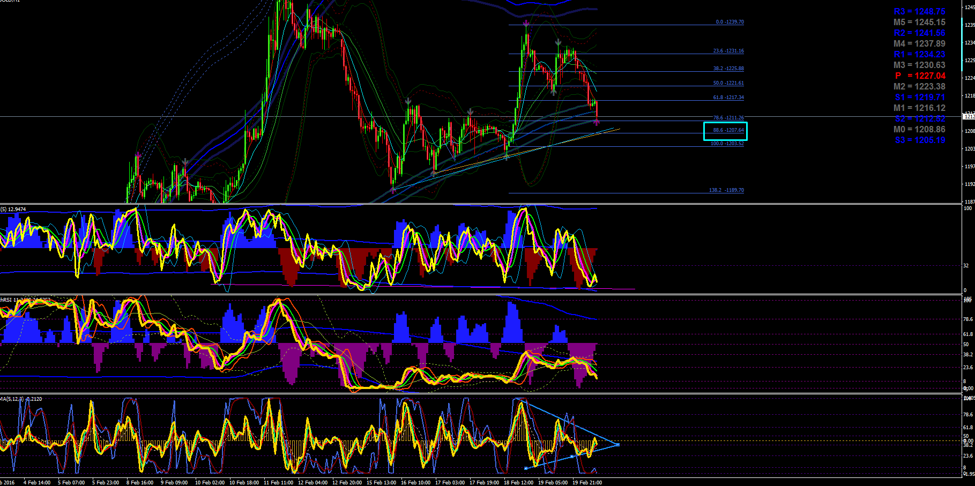The width and height of the screenshot is (975, 486).
Task: Select the 11 Feb 11:00 time label
Action: pos(278,482)
